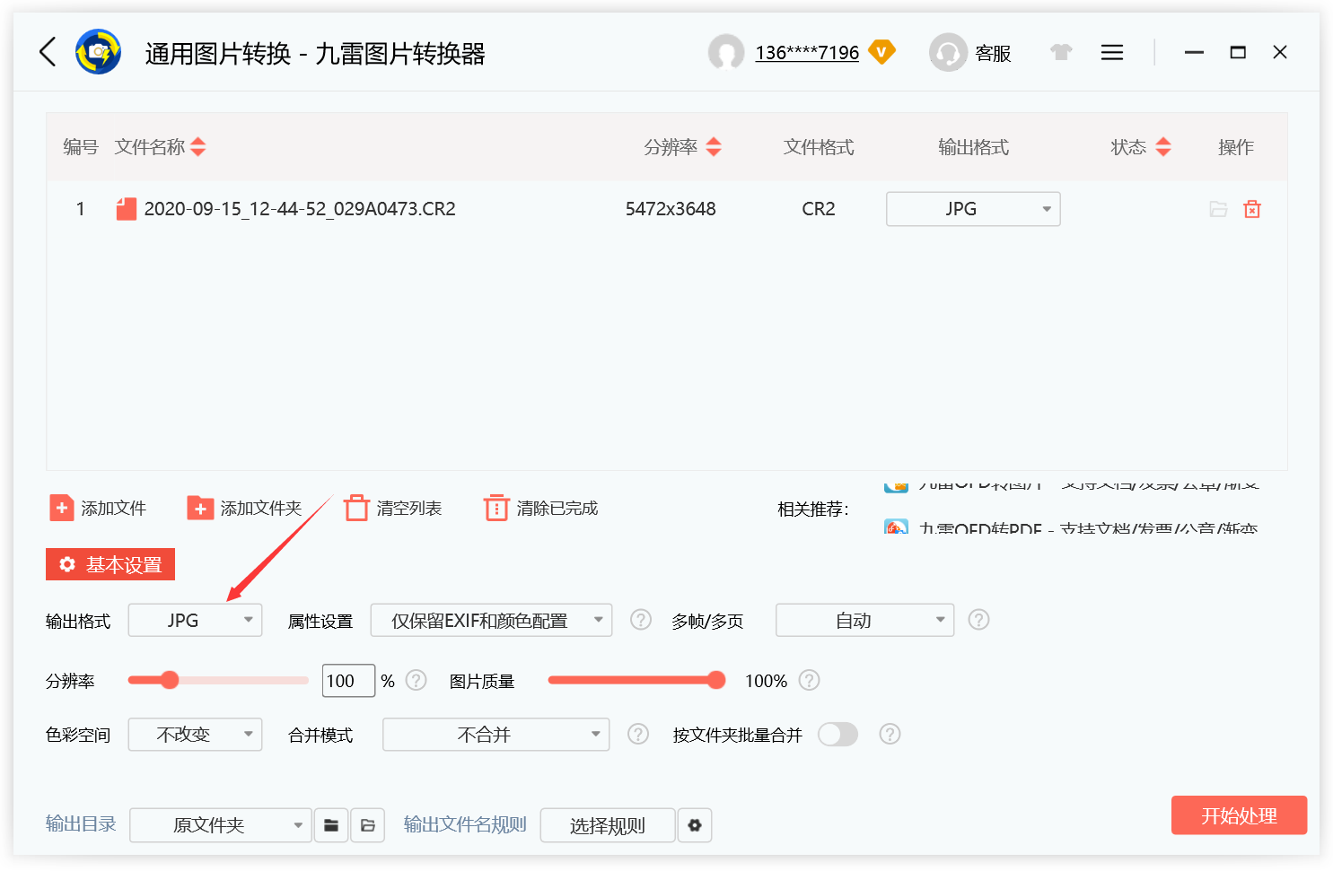Click the 输出文件名规则 label link
This screenshot has width=1333, height=871.
[x=465, y=824]
